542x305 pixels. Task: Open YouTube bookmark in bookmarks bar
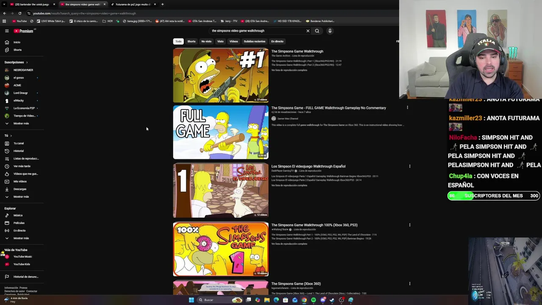pos(19,21)
